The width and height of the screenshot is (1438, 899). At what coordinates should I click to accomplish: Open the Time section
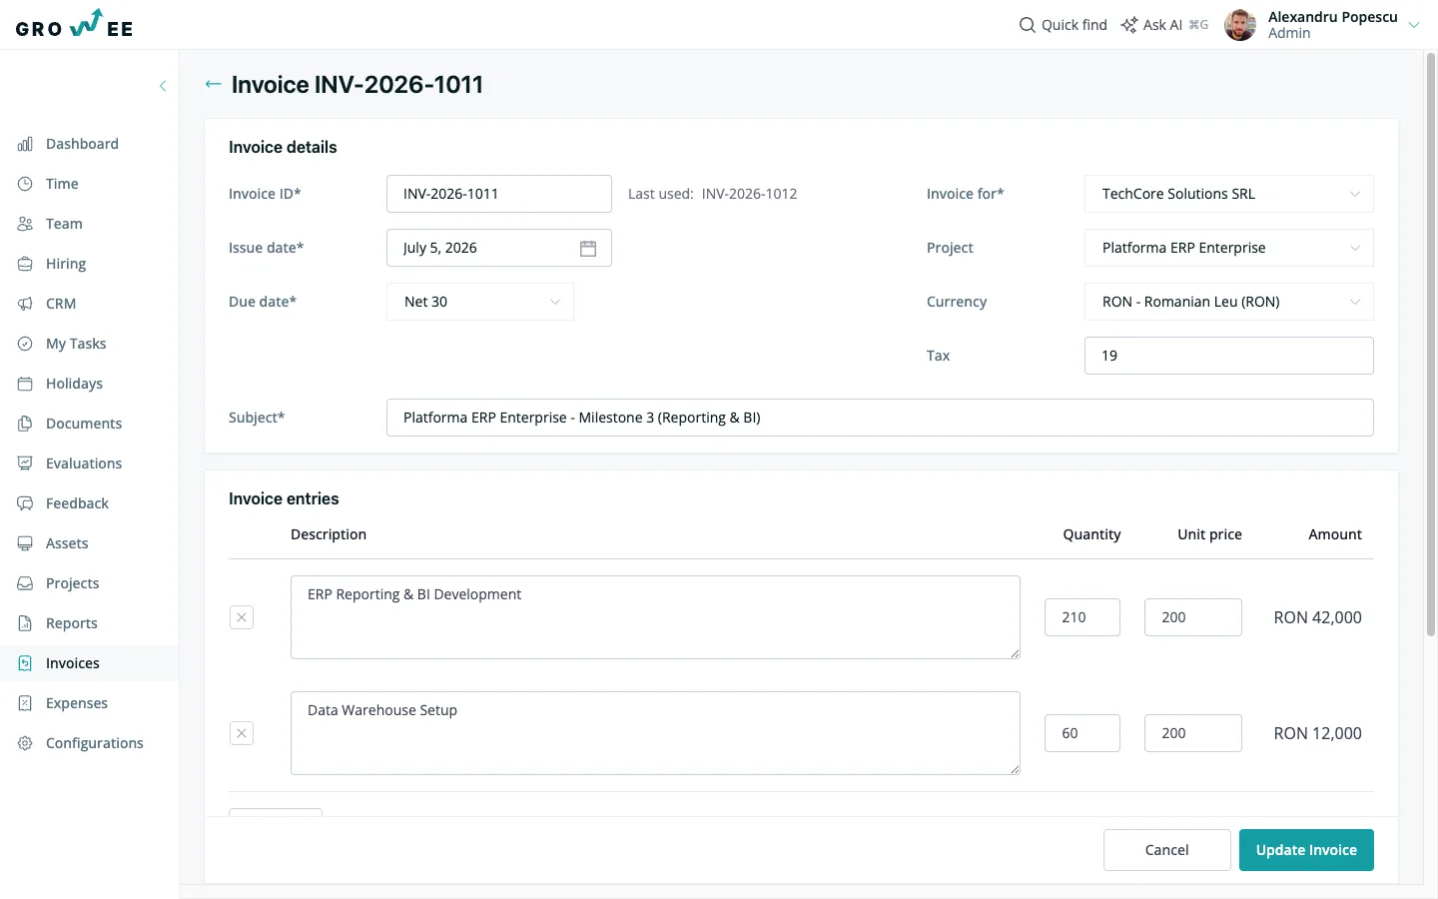pyautogui.click(x=90, y=184)
